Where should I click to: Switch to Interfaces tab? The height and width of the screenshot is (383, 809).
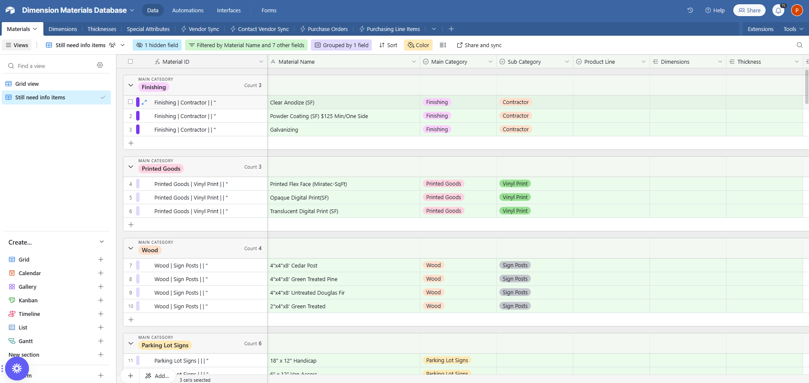point(229,10)
